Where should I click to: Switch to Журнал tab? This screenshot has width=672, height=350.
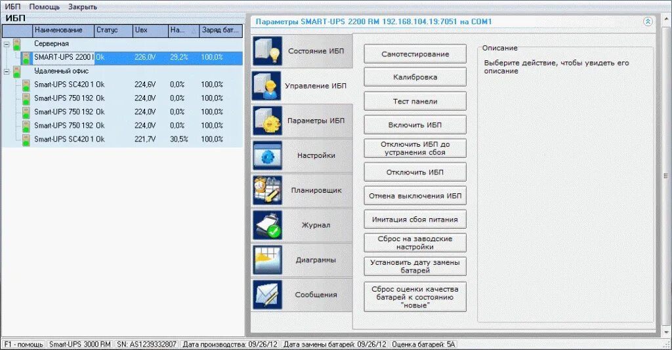click(x=302, y=225)
